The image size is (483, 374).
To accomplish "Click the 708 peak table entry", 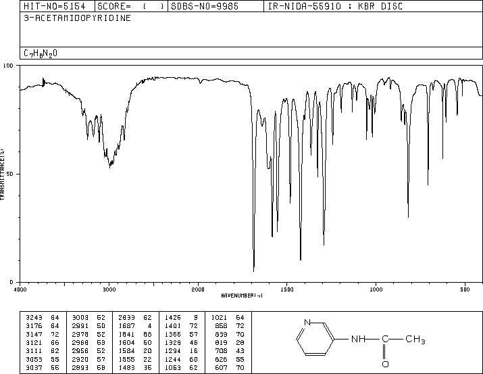I will [230, 351].
